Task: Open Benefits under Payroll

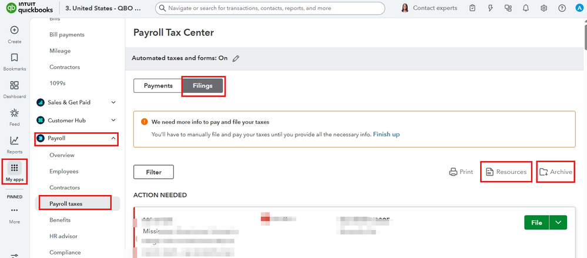Action: [60, 220]
